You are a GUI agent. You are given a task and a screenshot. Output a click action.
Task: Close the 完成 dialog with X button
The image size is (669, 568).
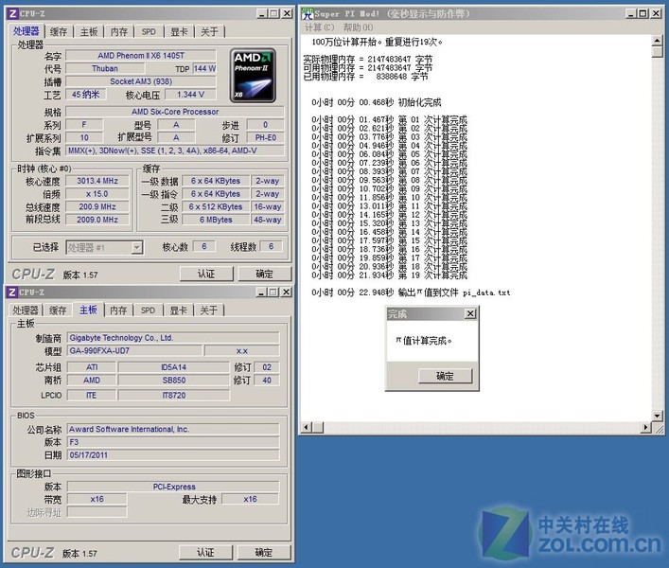tap(470, 313)
